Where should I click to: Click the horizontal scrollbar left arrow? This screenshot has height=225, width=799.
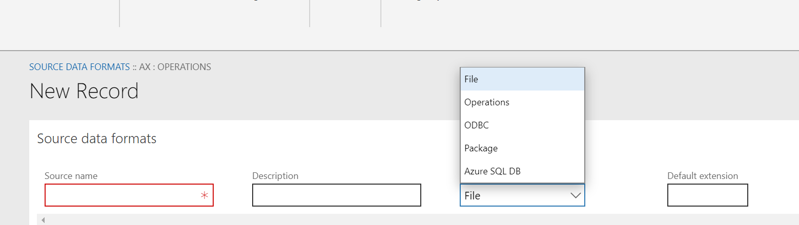click(43, 220)
